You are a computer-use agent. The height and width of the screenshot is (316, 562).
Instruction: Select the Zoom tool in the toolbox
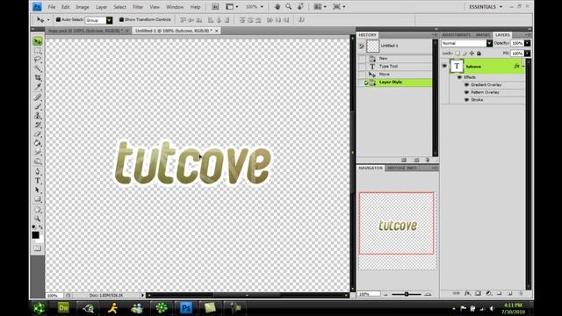(x=37, y=219)
